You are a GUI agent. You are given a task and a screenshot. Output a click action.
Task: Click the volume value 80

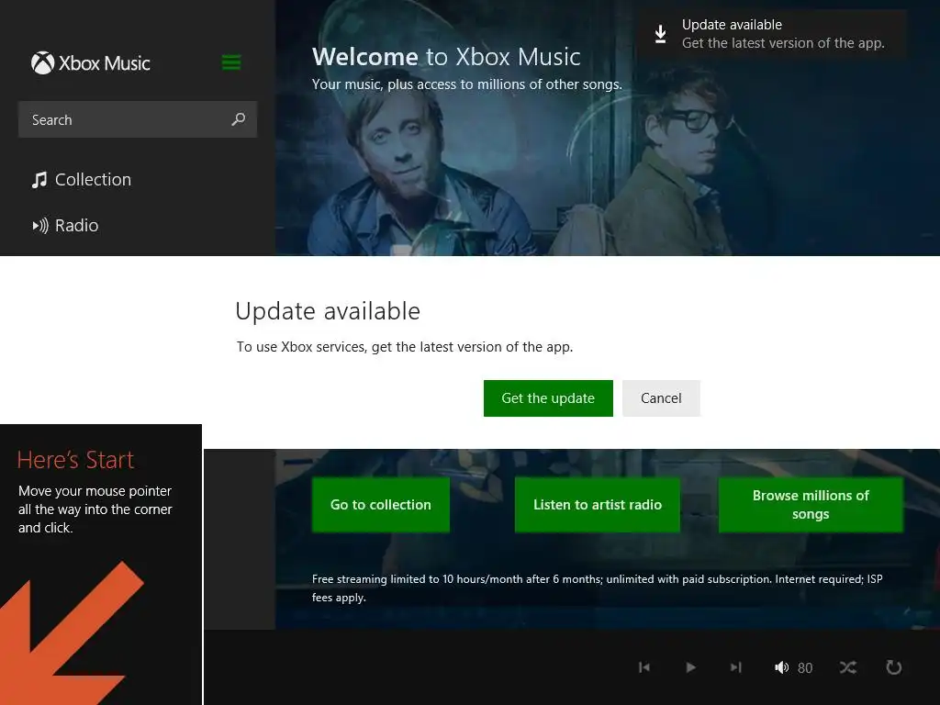tap(805, 668)
